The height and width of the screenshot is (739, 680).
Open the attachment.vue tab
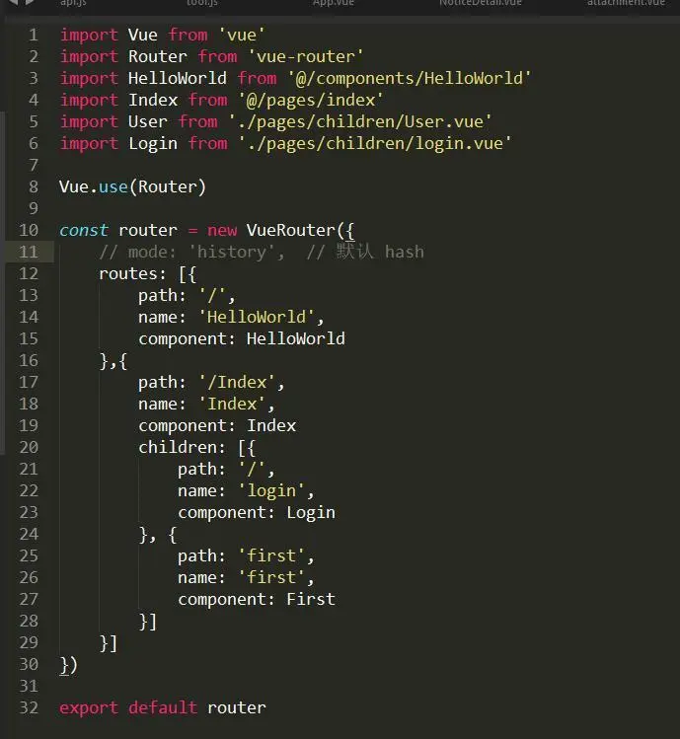click(x=626, y=3)
